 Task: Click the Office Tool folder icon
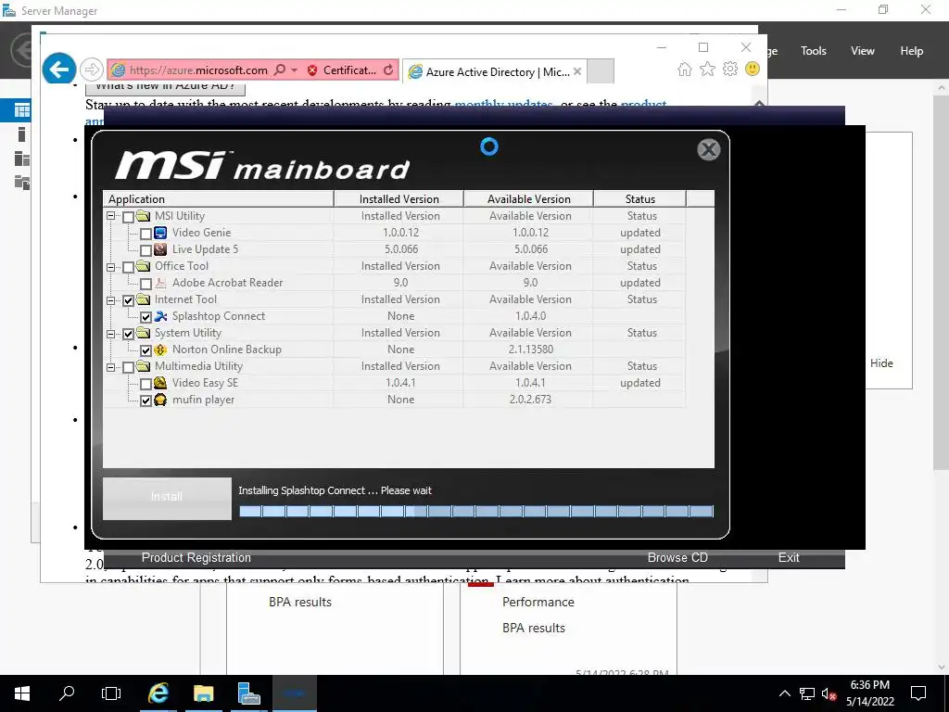pos(144,266)
